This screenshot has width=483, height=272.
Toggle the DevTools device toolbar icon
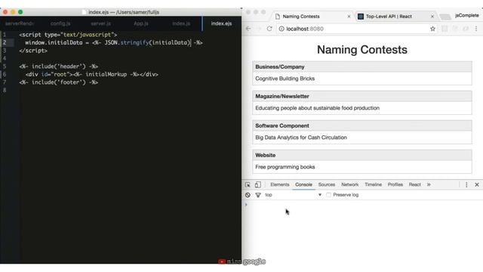tap(258, 184)
